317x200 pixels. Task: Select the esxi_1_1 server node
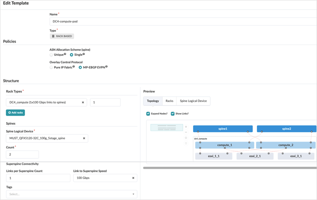tap(214, 156)
